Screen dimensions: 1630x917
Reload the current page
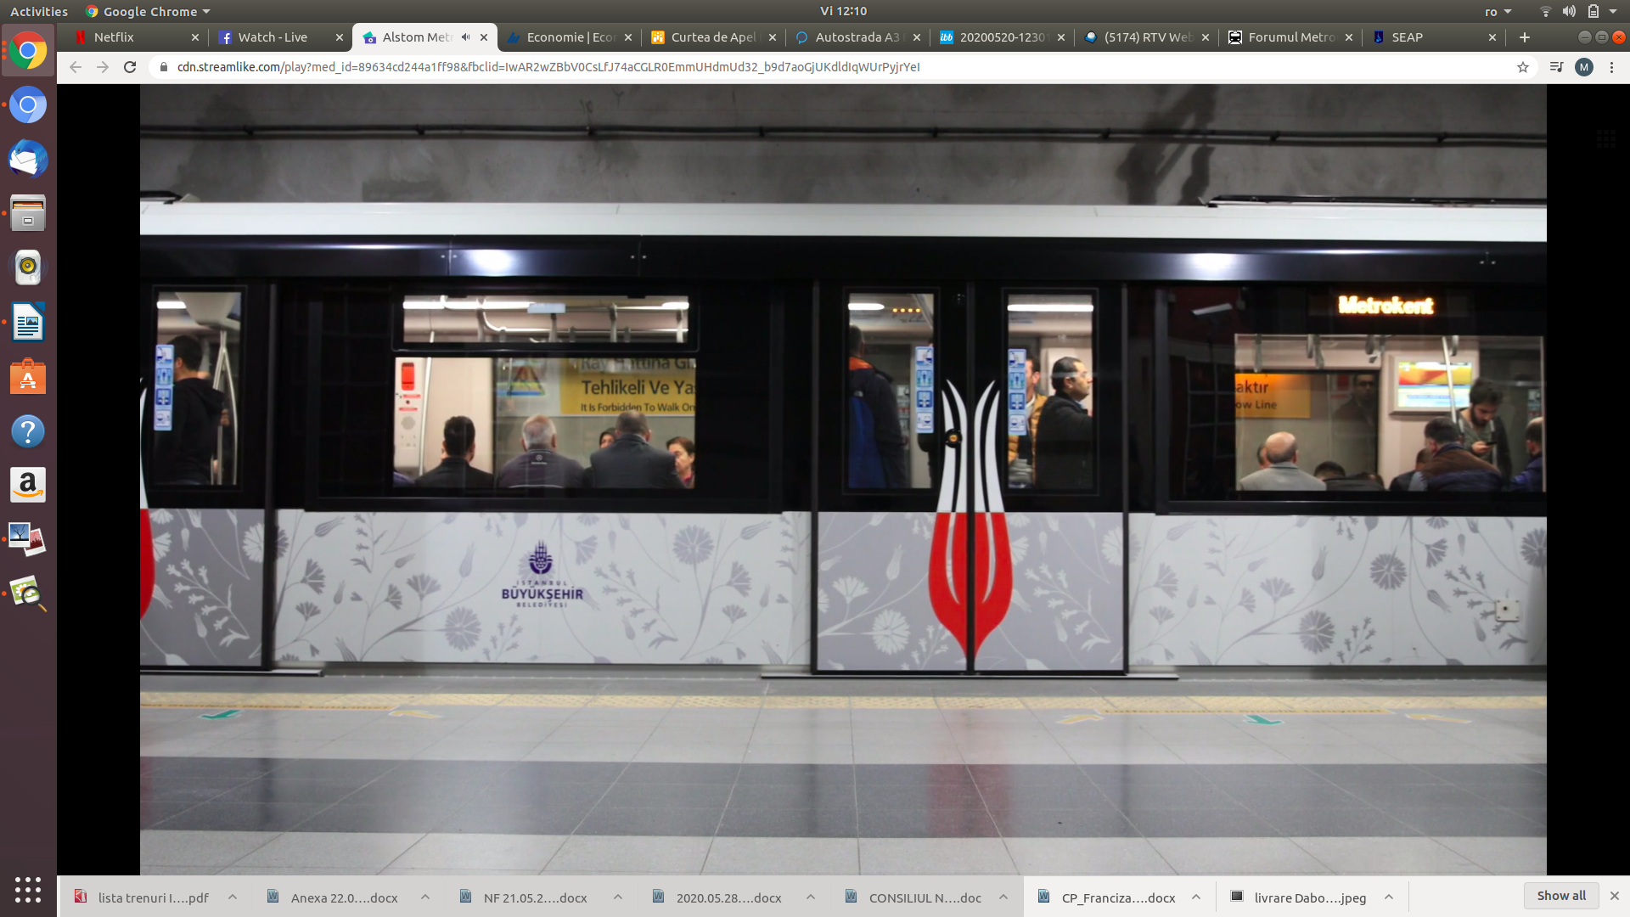pos(130,67)
